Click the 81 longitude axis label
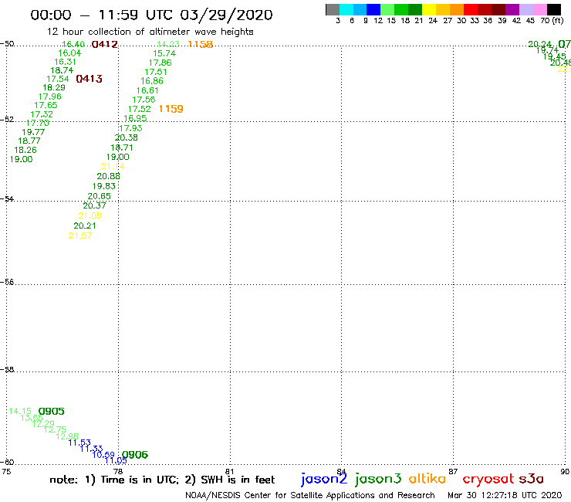Viewport: 571px width, 502px height. pos(229,471)
